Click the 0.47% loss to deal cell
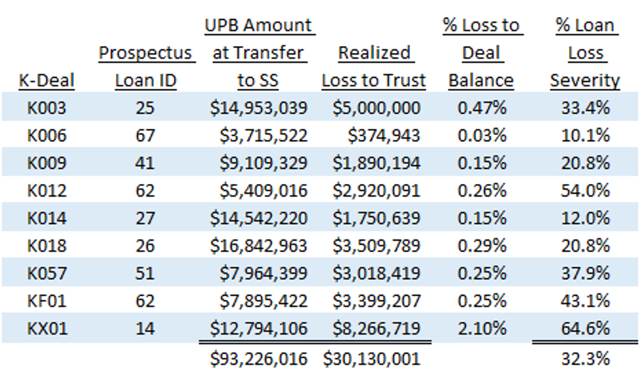 click(482, 108)
